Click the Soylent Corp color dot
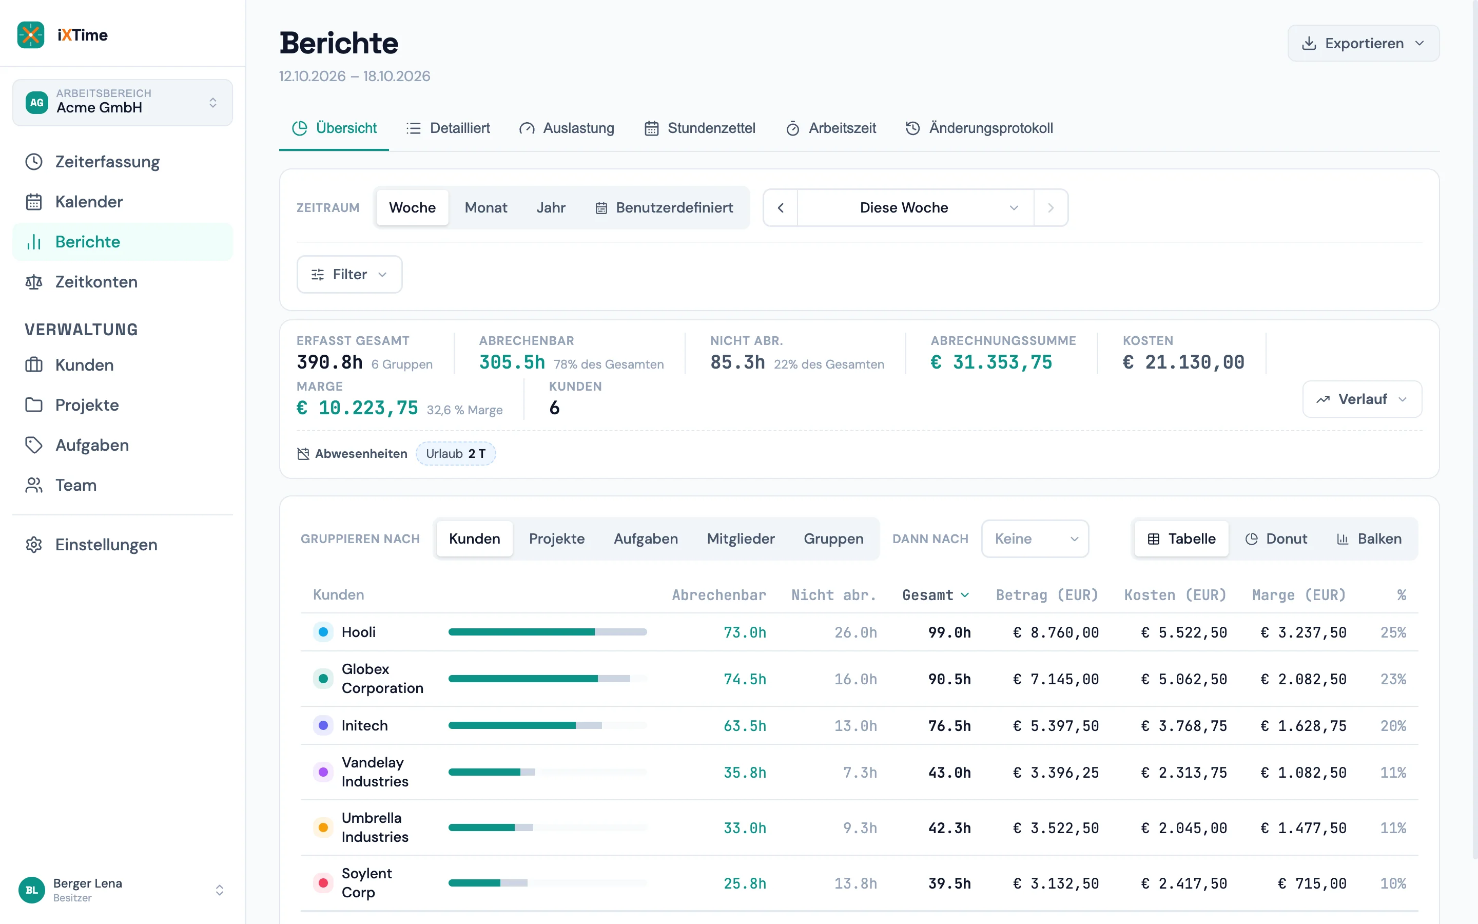 coord(323,883)
